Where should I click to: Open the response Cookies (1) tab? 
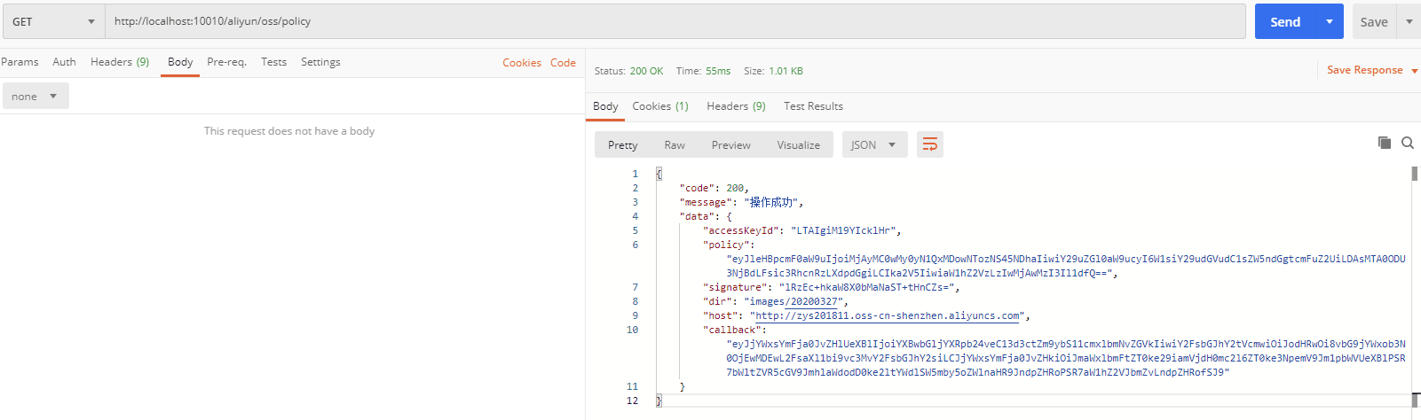pos(659,106)
